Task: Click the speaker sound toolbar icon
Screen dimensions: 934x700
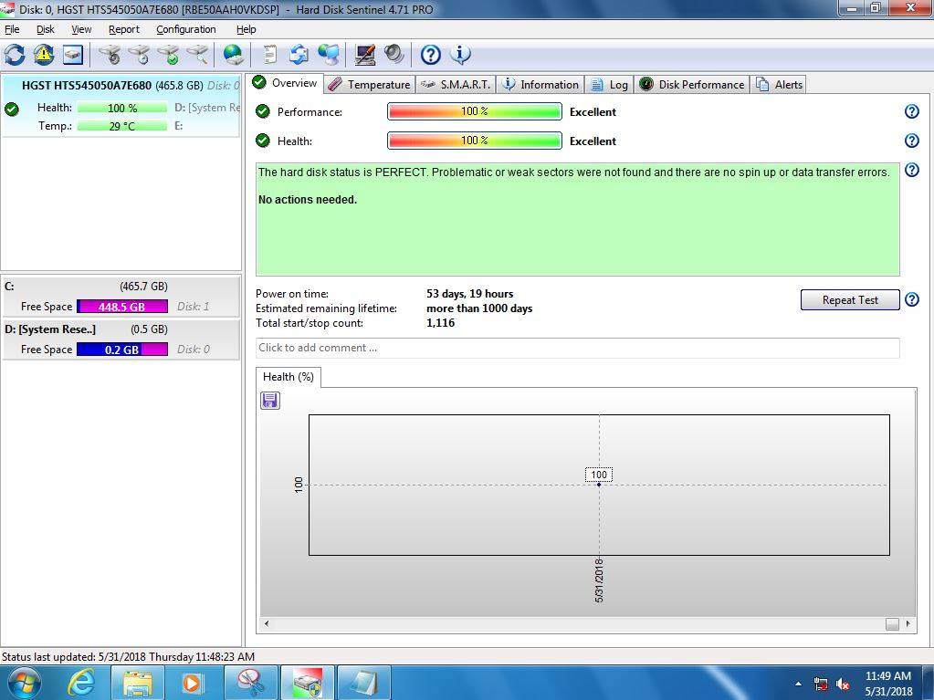Action: point(394,55)
